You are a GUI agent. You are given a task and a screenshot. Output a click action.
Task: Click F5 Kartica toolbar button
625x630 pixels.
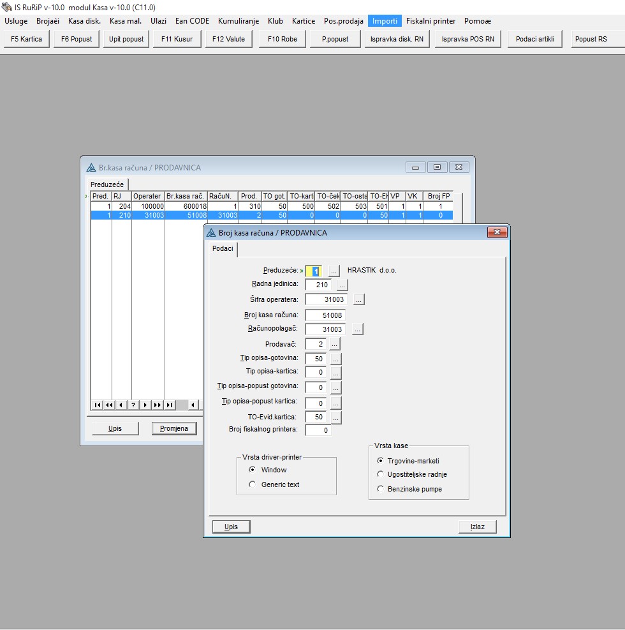[x=27, y=39]
